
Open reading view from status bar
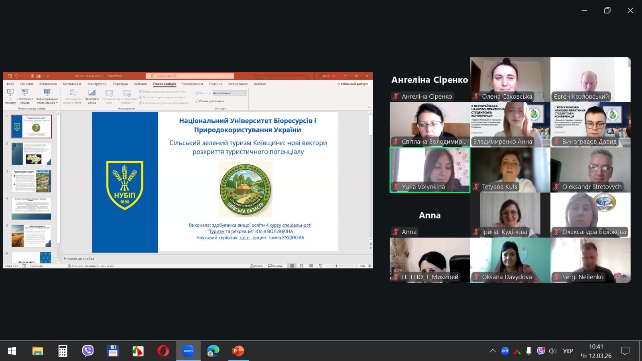tap(311, 266)
